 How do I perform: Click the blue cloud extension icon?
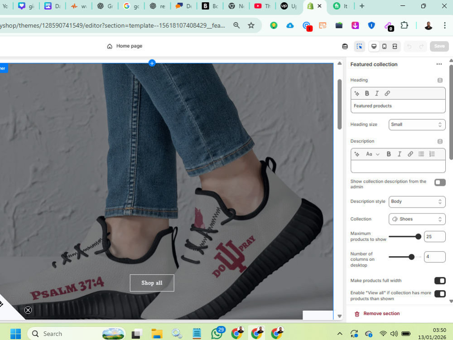290,25
